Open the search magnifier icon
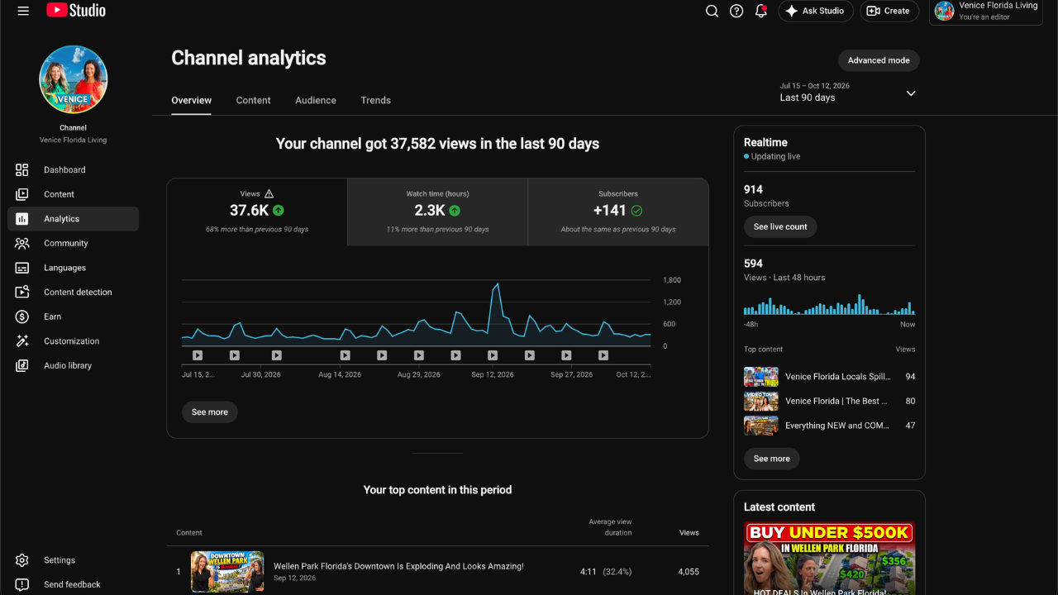1058x595 pixels. (x=712, y=11)
